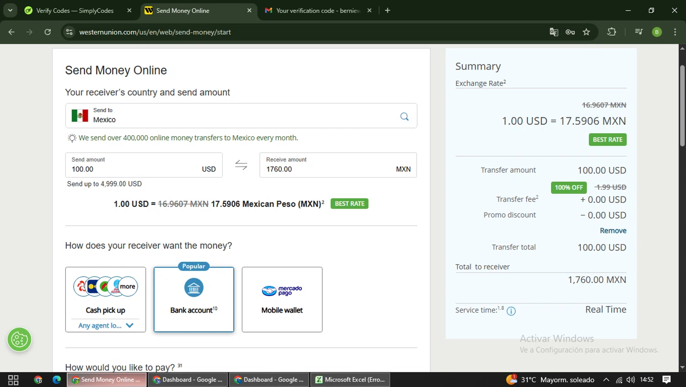The height and width of the screenshot is (387, 686).
Task: Click the Popular label on Bank account
Action: click(193, 266)
